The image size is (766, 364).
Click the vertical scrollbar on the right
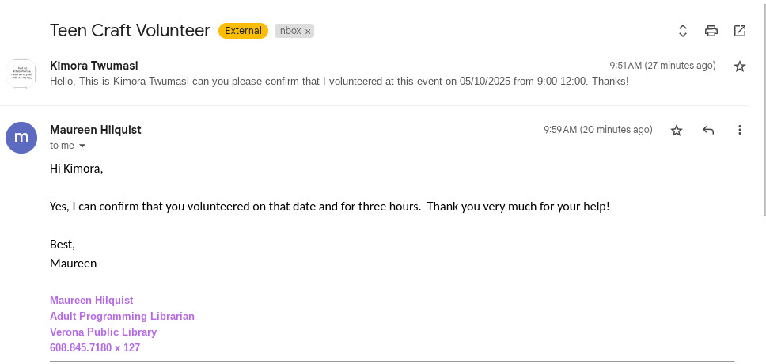pyautogui.click(x=763, y=119)
